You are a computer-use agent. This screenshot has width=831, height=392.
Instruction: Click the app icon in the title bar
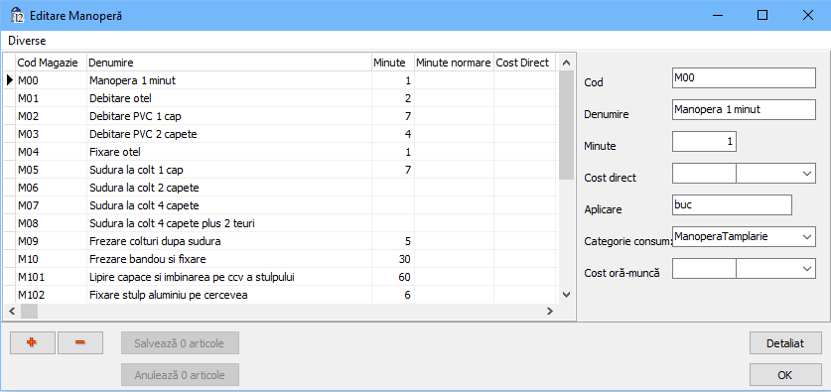(18, 15)
